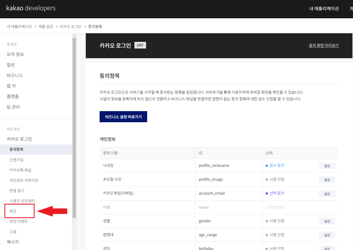Select 사용자 프로퍼티 submenu item

coord(22,201)
